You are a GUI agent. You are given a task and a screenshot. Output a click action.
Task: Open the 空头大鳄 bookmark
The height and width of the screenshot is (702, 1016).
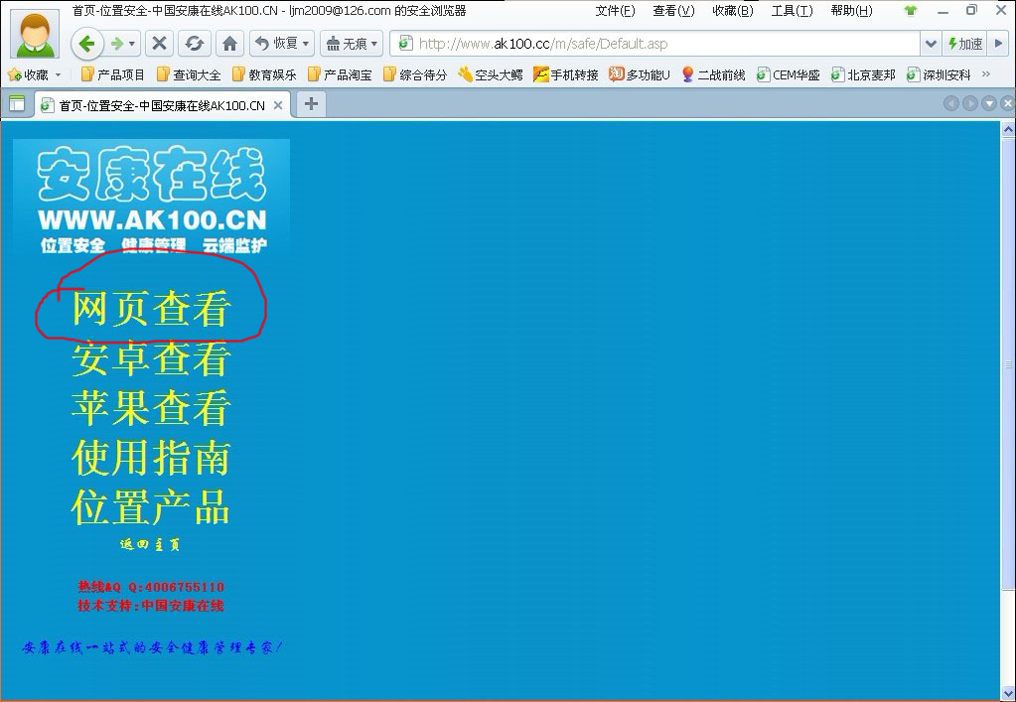[491, 75]
